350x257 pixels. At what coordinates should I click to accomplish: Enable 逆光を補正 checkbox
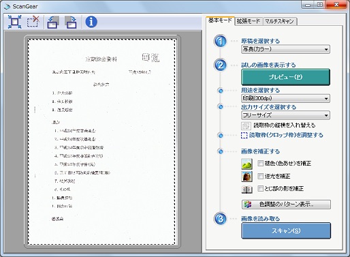[261, 176]
